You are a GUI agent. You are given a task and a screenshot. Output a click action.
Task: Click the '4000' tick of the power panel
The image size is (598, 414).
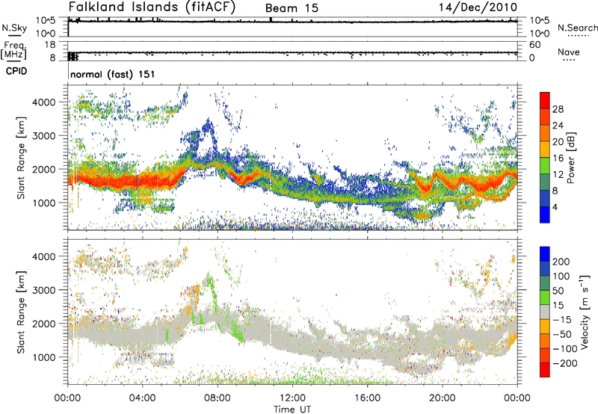[44, 102]
